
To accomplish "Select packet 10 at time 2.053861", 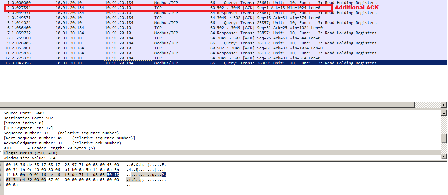I will pyautogui.click(x=223, y=48).
